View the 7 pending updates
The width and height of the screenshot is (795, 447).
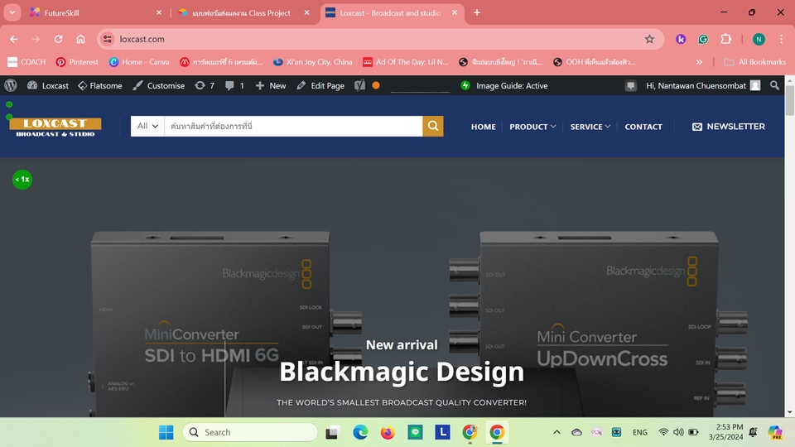pyautogui.click(x=205, y=85)
